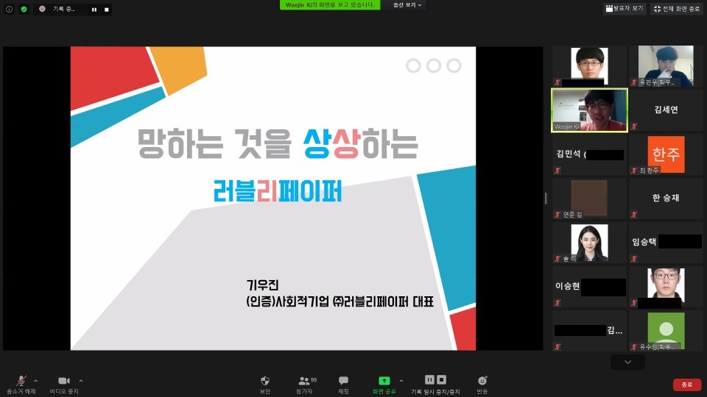Switch to 발표자 보기 speaker view
Viewport: 707px width, 397px height.
coord(625,9)
